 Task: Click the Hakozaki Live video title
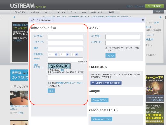pos(21,25)
